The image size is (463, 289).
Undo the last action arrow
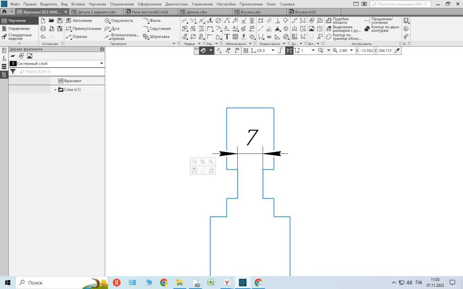43,36
